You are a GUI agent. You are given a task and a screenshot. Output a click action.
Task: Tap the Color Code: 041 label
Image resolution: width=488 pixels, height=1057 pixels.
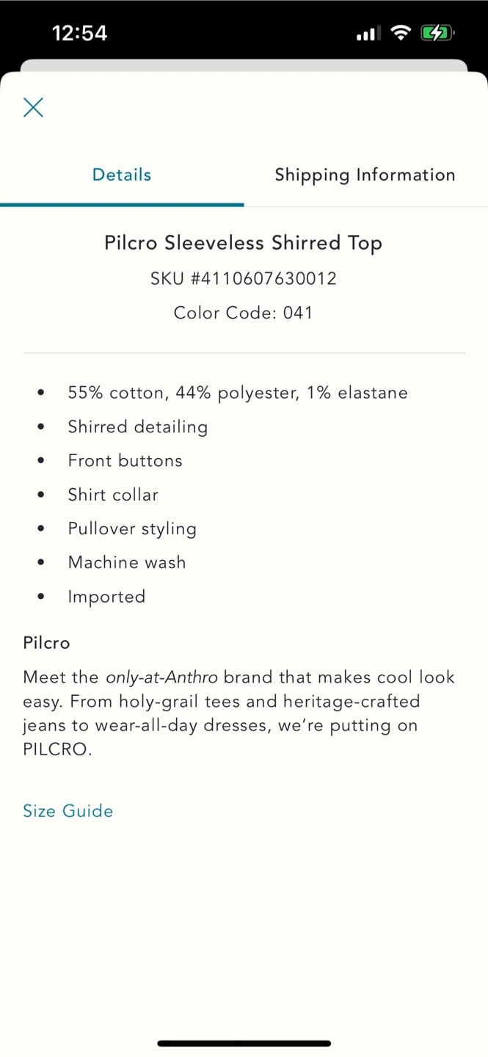243,313
